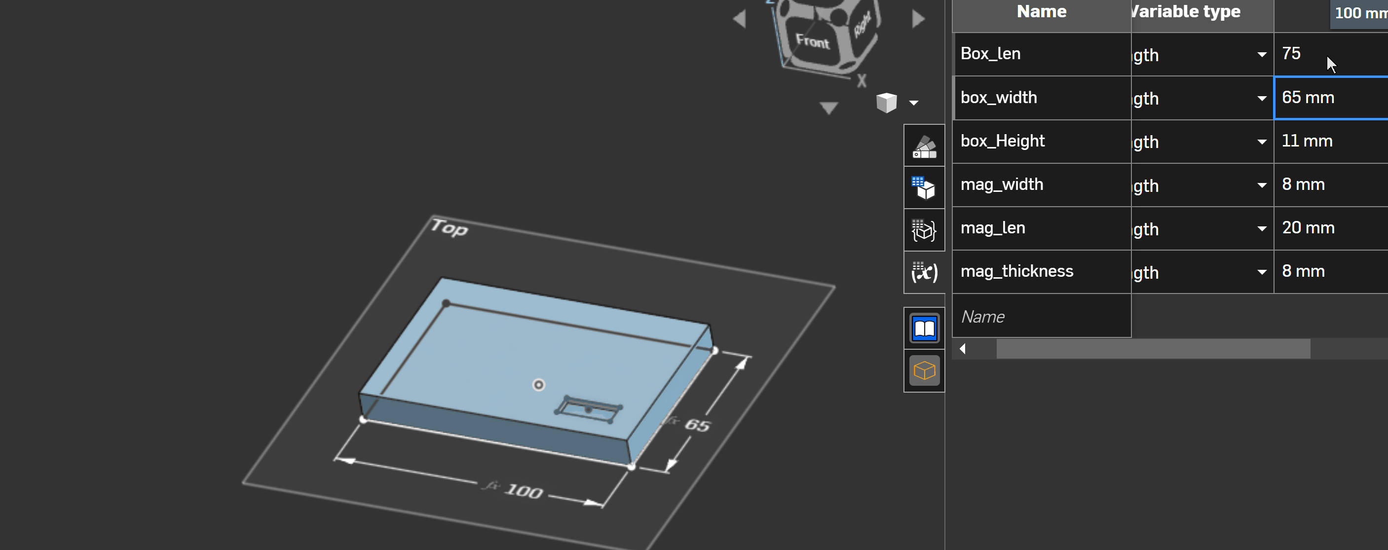Click the downward rotation arrow below the ViewCube
The image size is (1388, 550).
pos(828,107)
